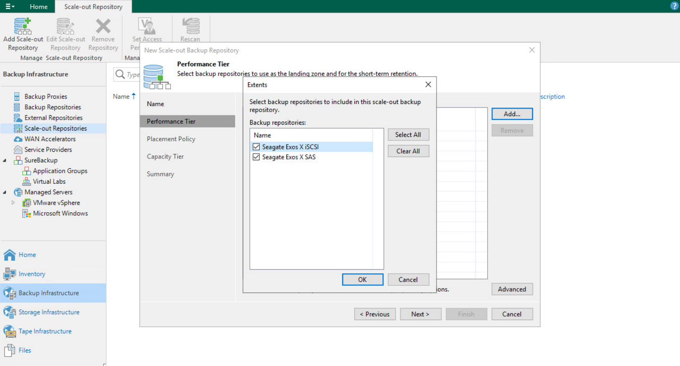Collapse the Managed Servers tree node

pyautogui.click(x=5, y=192)
